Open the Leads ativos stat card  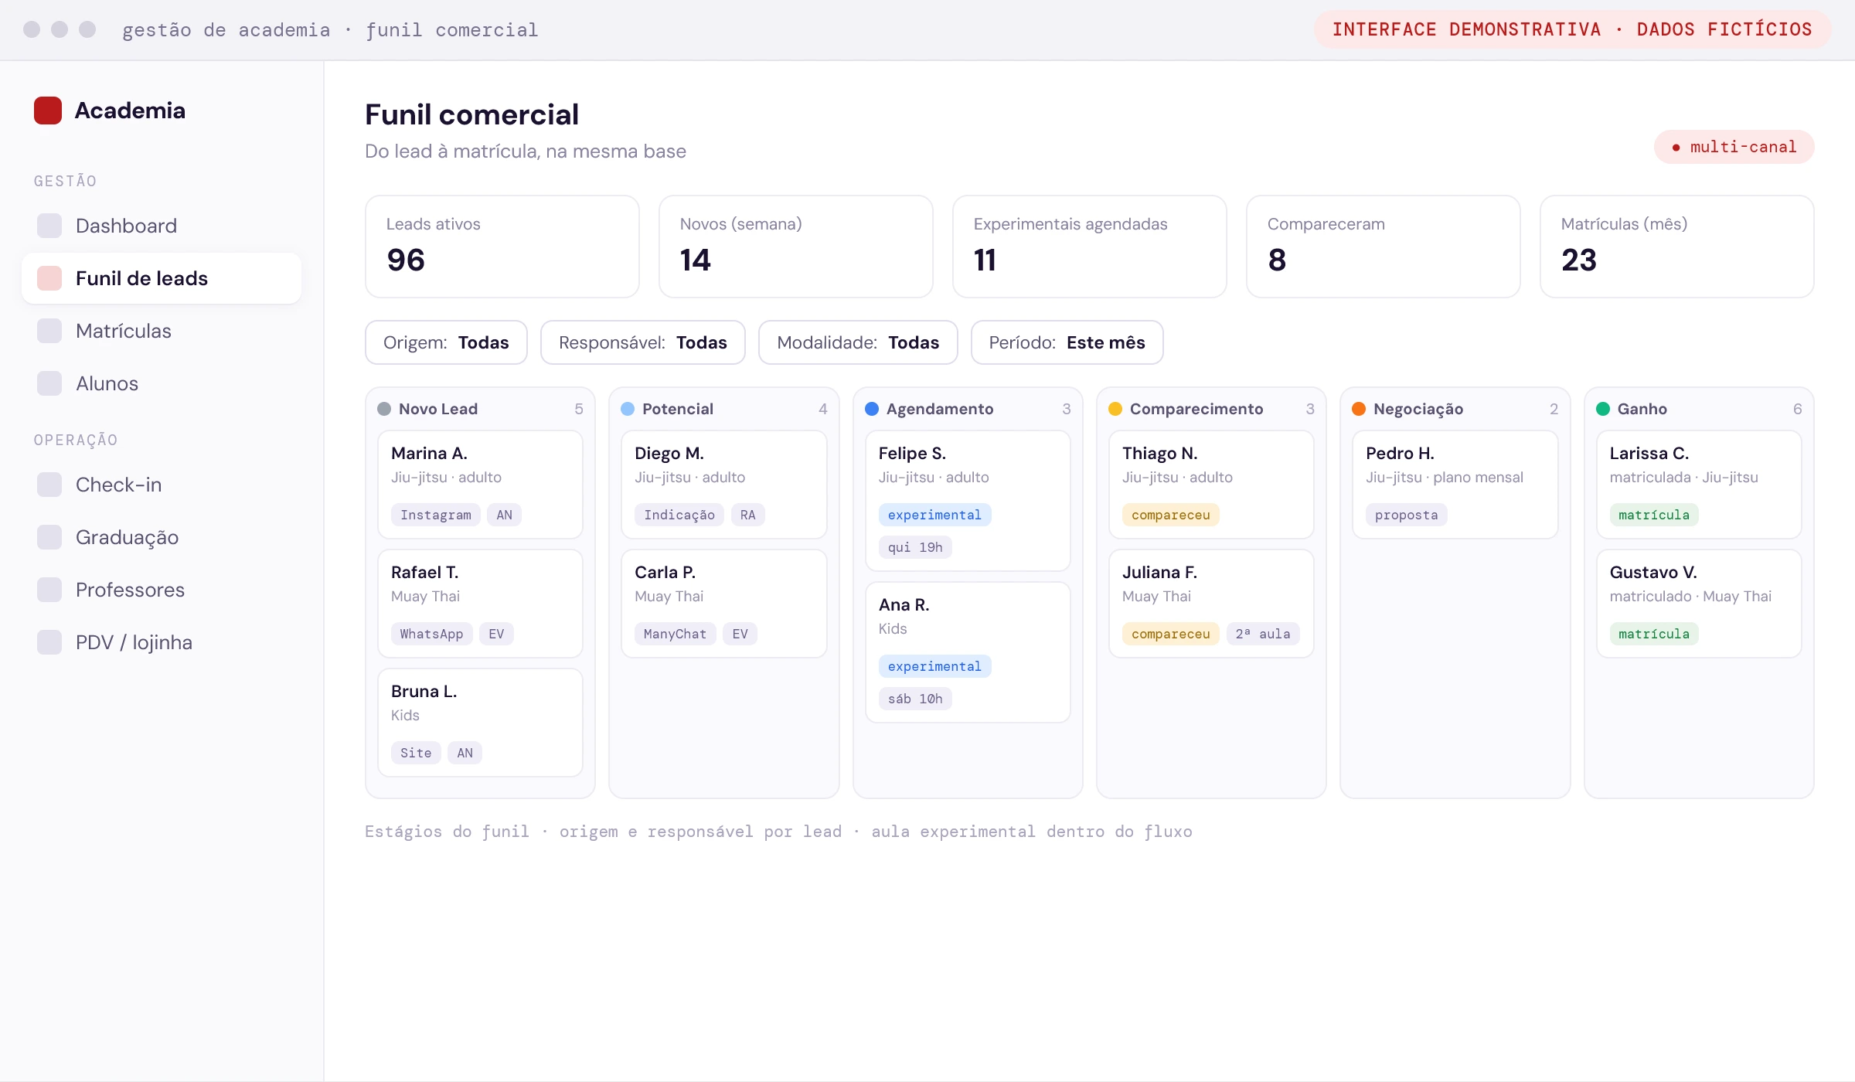tap(502, 247)
